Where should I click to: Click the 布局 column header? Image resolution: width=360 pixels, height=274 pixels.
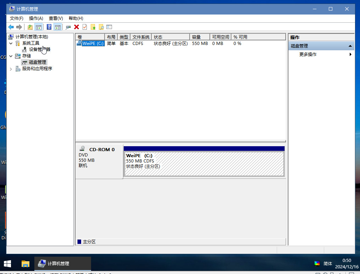[111, 37]
